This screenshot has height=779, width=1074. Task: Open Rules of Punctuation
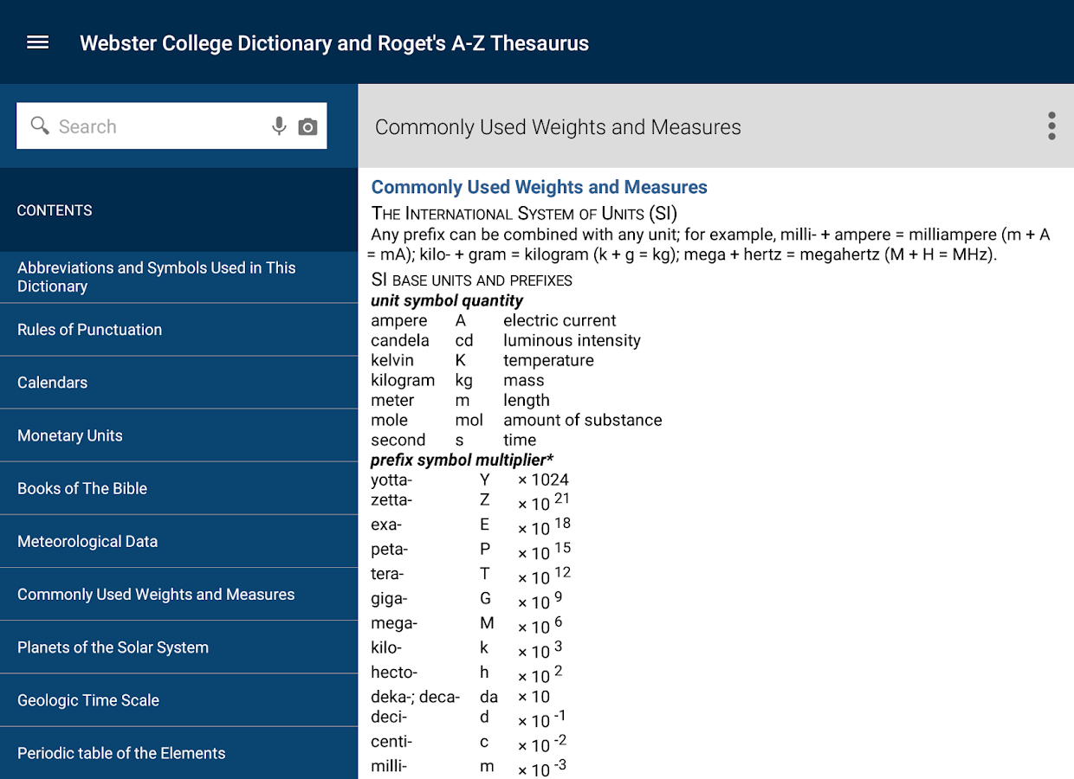point(178,330)
